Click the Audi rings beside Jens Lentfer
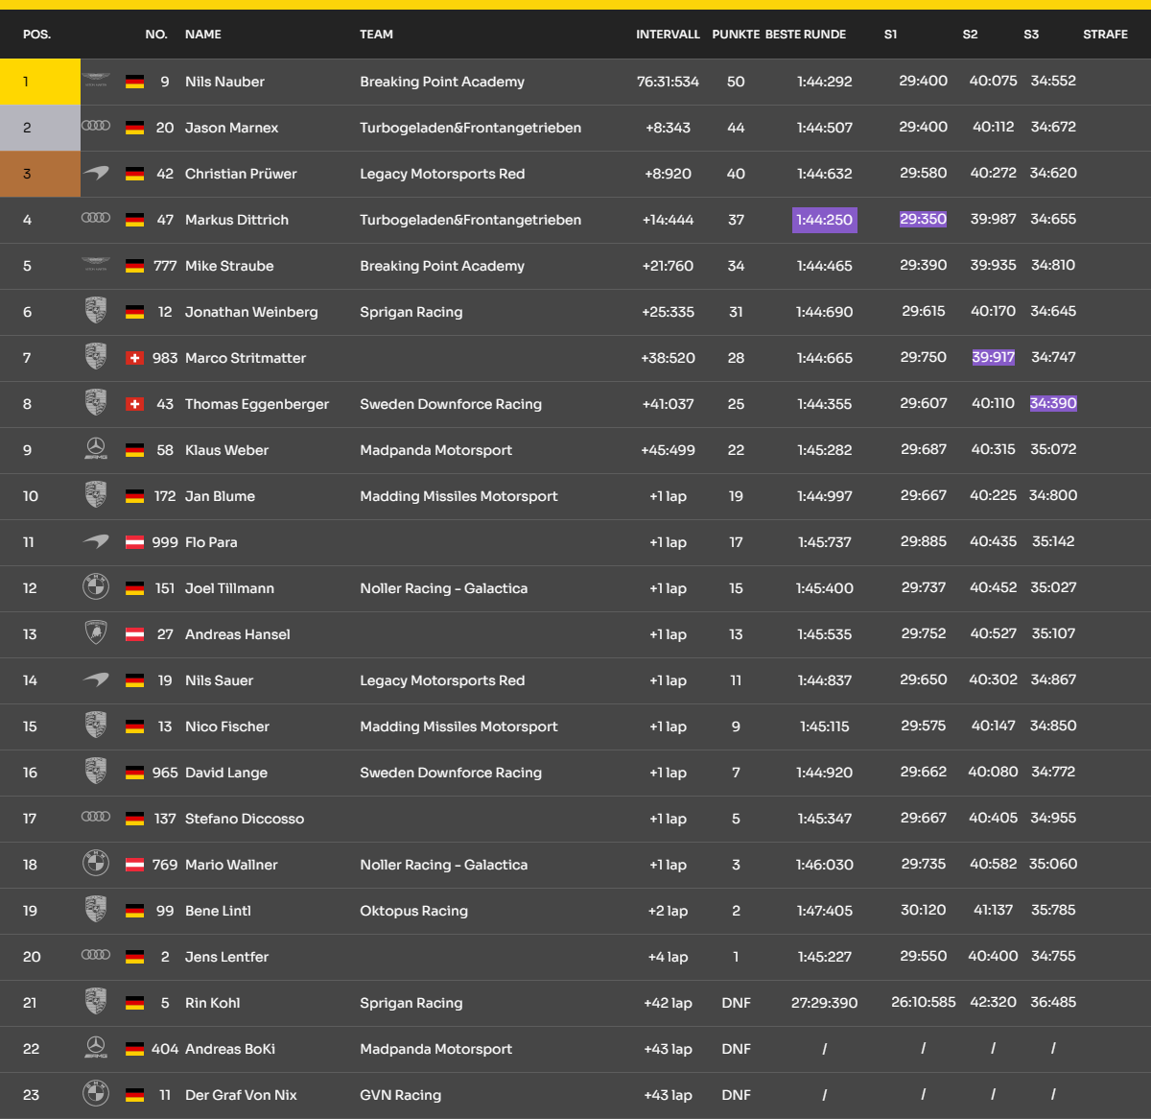This screenshot has height=1119, width=1151. click(x=96, y=956)
